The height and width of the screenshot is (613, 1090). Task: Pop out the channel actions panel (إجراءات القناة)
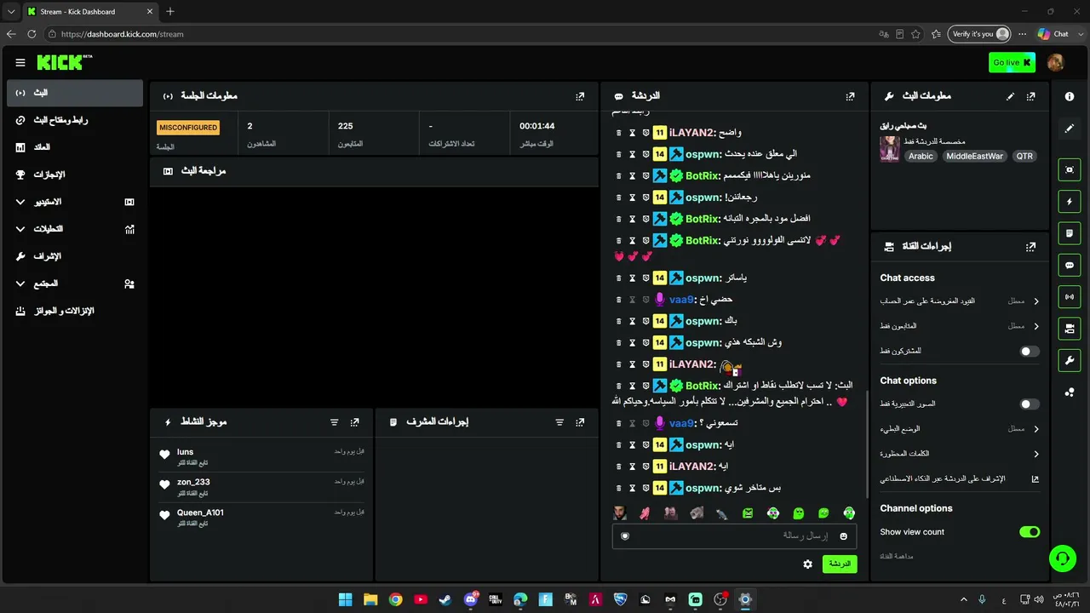pos(1031,246)
